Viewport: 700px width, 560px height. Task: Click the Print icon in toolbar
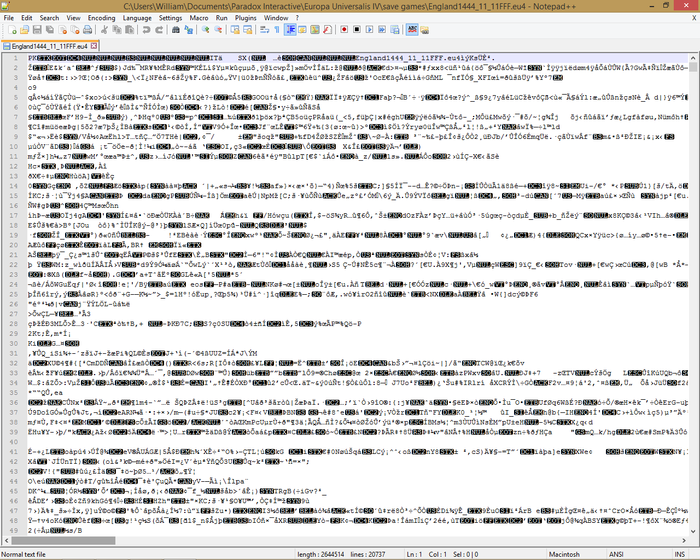(x=87, y=30)
